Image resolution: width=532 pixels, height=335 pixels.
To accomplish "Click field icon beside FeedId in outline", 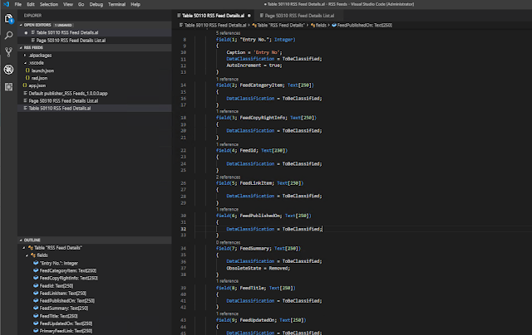I will 36,285.
